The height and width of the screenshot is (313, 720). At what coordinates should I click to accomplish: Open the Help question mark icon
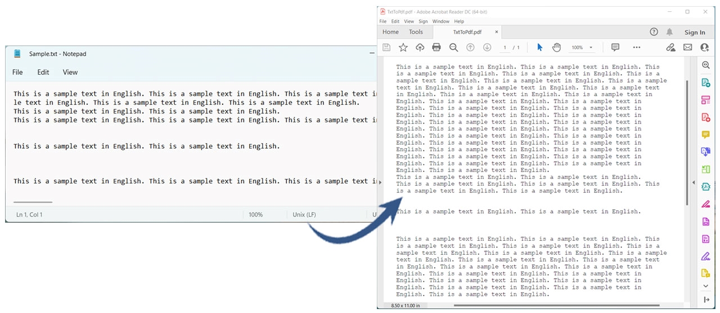[654, 32]
